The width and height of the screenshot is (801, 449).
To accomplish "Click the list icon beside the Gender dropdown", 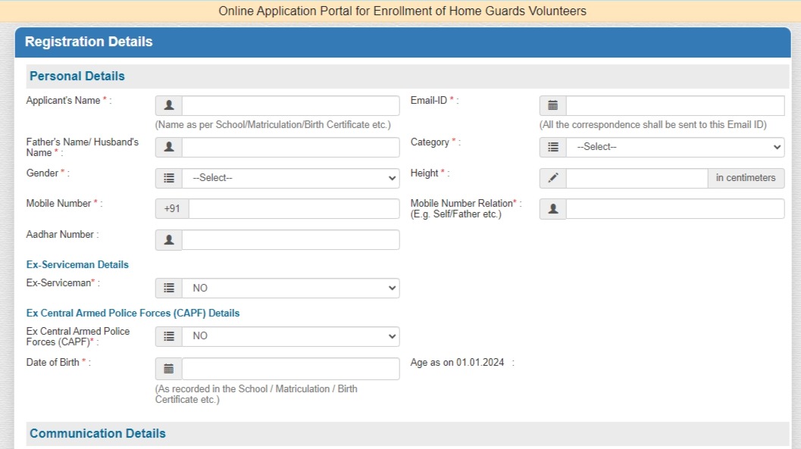I will (x=168, y=178).
